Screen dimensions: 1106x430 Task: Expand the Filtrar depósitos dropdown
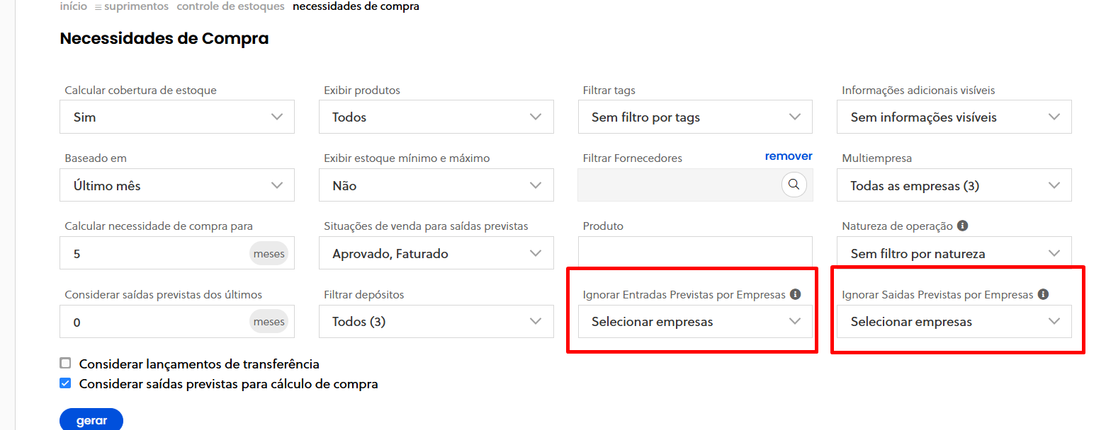pyautogui.click(x=436, y=321)
